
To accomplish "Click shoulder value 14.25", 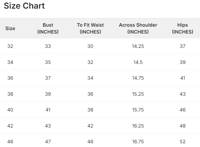I will pos(138,46).
